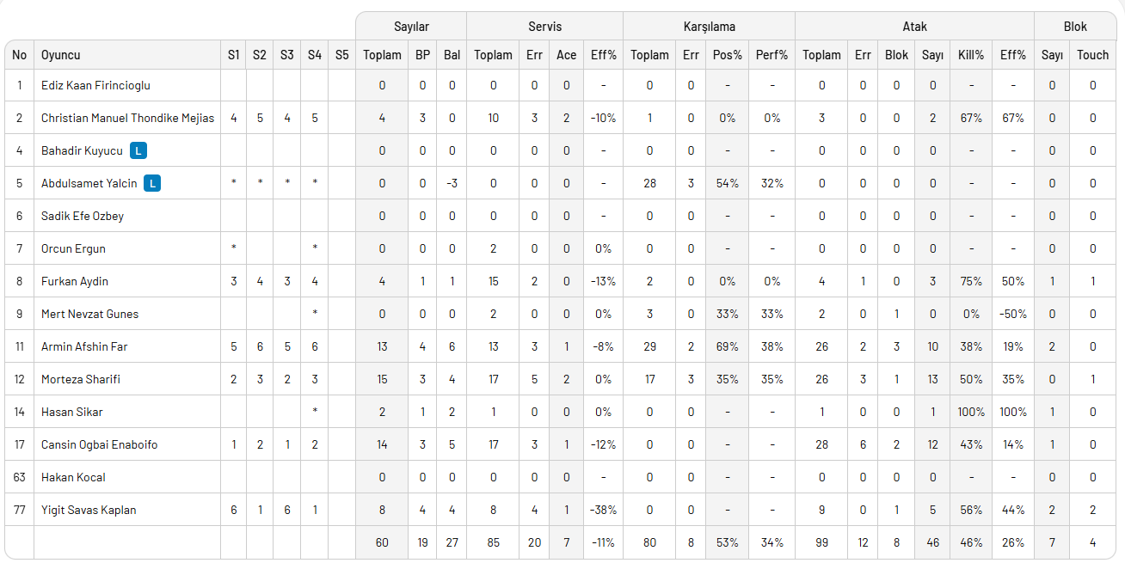Click the Oyuncu column header
This screenshot has width=1125, height=563.
(61, 55)
